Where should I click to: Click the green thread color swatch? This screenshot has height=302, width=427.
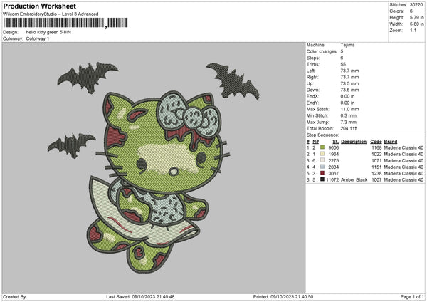322,147
